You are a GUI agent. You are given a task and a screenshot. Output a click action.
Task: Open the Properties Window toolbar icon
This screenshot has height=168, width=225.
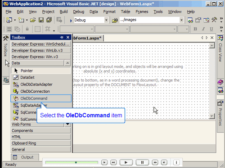(198, 20)
